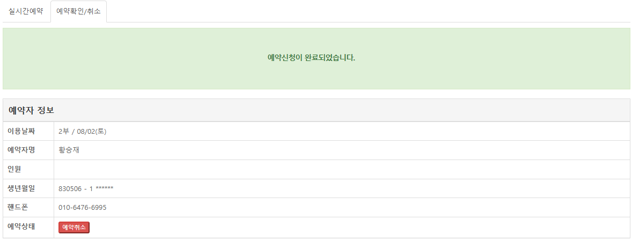Click the 예약신청이 완료되었습니다 confirmation message
Viewport: 632px width, 243px height.
(x=311, y=57)
